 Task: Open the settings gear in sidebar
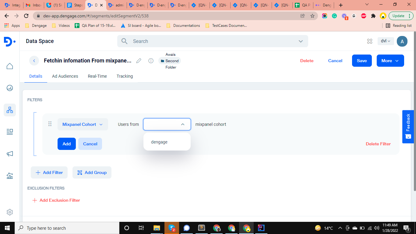click(x=10, y=212)
